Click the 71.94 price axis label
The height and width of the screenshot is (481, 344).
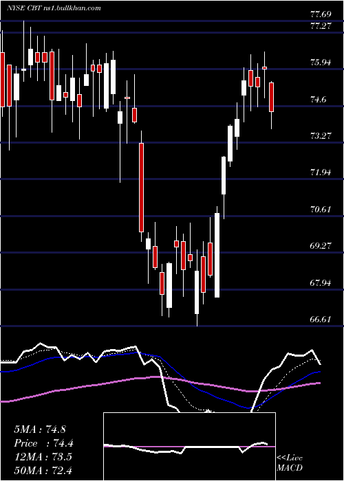click(x=321, y=172)
